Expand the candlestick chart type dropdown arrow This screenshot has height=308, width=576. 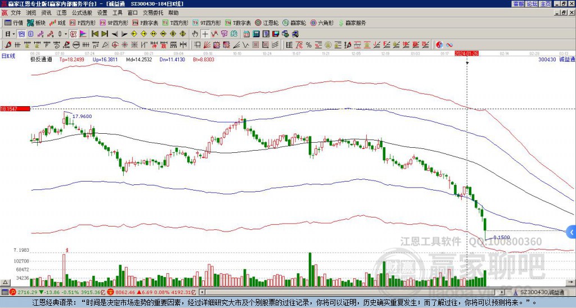pyautogui.click(x=66, y=34)
